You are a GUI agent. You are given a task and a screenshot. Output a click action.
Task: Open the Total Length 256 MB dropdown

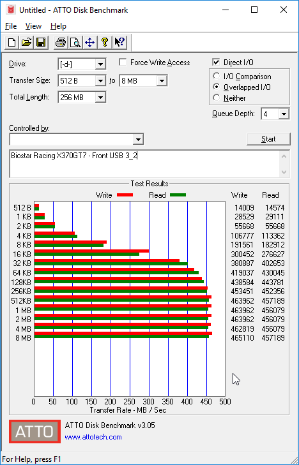coord(100,97)
